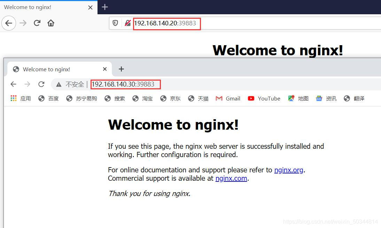Reload page in Chrome window
The width and height of the screenshot is (381, 228).
point(41,84)
